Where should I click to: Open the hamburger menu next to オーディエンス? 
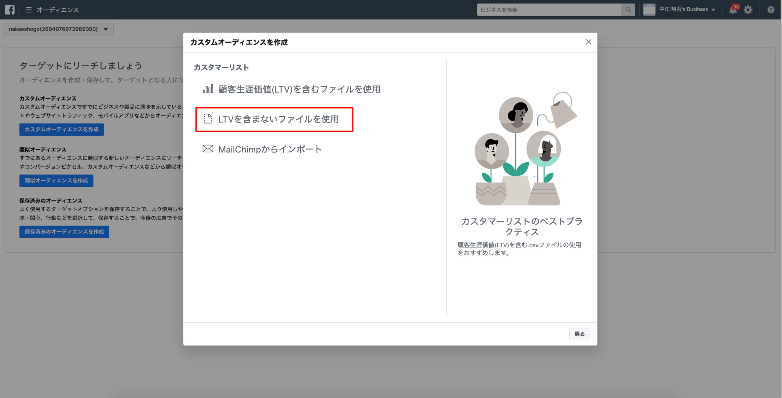(28, 10)
